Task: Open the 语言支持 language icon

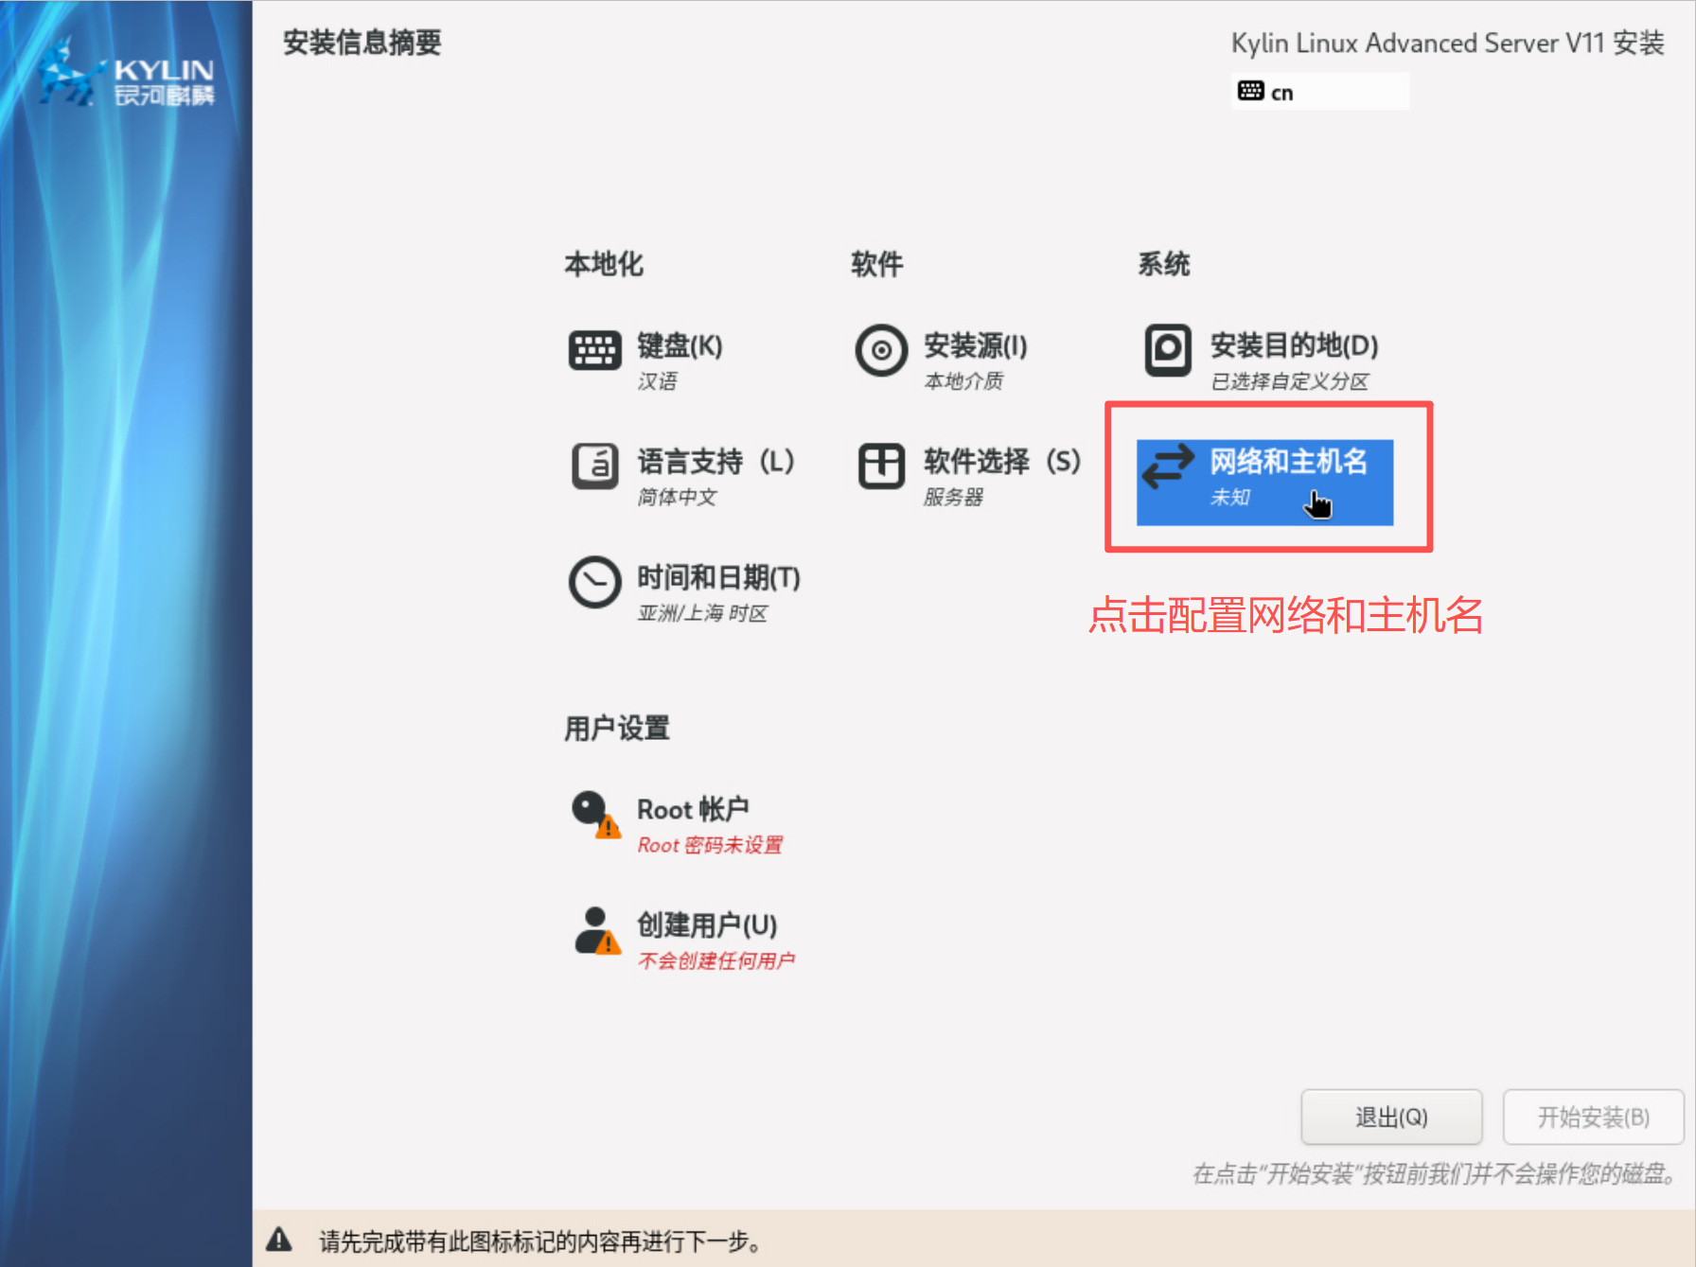Action: (594, 466)
